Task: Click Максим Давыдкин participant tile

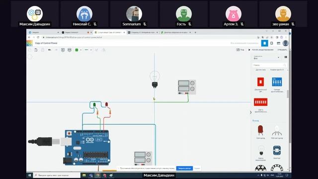Action: pyautogui.click(x=35, y=14)
